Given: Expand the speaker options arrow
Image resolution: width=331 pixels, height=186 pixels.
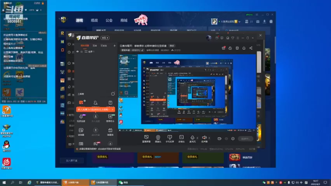Looking at the screenshot, I should point(209,138).
